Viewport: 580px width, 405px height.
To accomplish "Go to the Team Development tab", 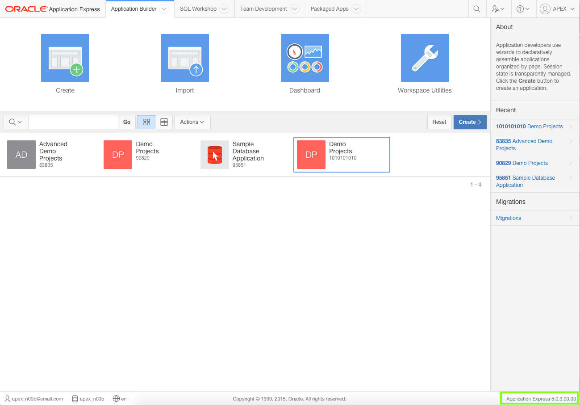I will (x=263, y=9).
